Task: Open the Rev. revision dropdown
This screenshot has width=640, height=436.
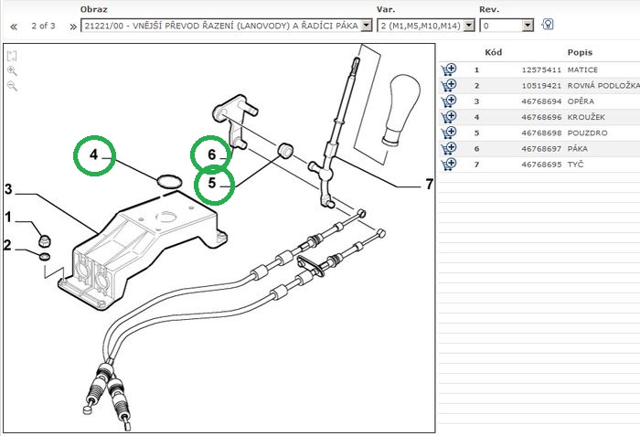Action: point(528,26)
